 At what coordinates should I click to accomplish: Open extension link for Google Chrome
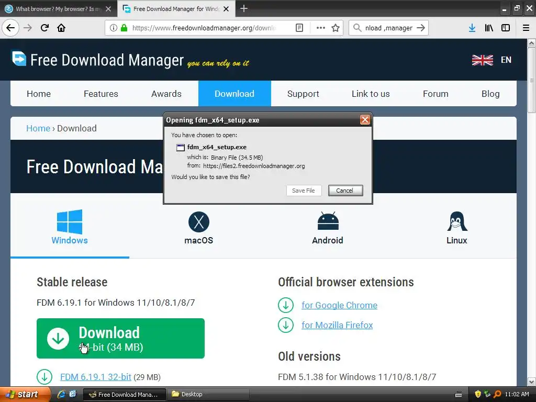[x=339, y=305]
